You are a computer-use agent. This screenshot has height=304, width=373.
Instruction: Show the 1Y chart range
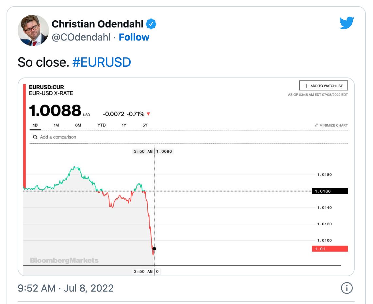124,125
